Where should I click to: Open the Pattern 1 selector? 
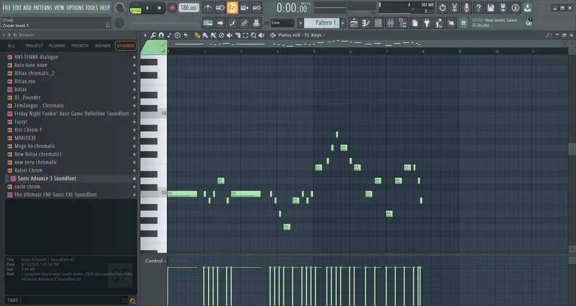(x=322, y=23)
